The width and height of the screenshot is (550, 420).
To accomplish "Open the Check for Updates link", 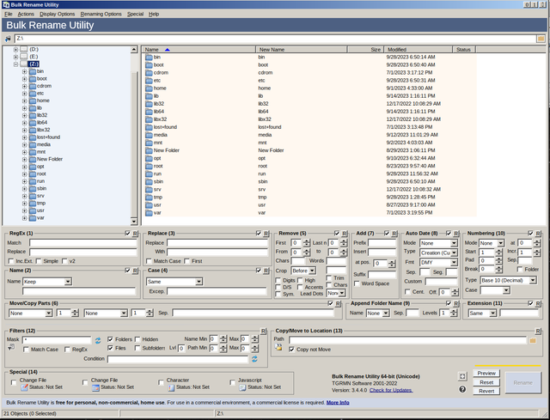I will [x=391, y=390].
